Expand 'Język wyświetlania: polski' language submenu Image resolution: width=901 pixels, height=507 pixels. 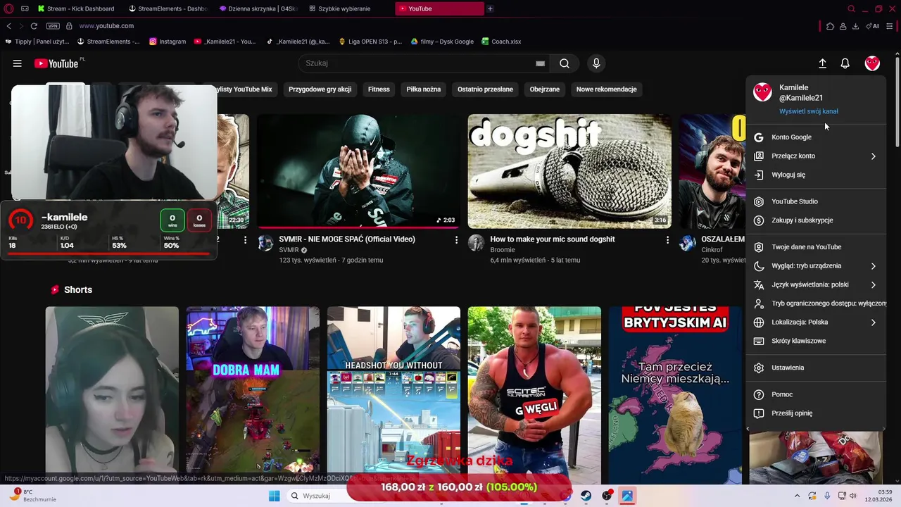(816, 284)
